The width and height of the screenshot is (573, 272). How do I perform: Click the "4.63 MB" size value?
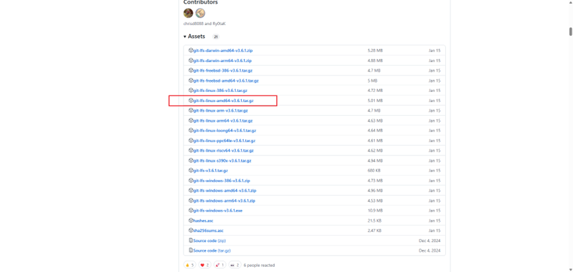pyautogui.click(x=375, y=120)
